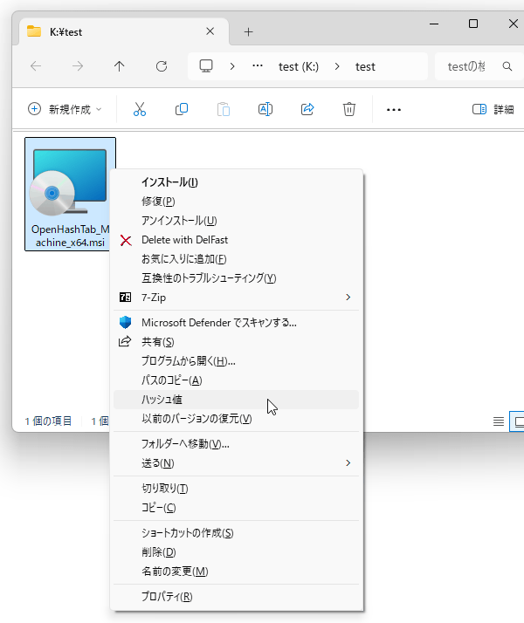Go up one folder level
524x623 pixels.
coord(120,66)
